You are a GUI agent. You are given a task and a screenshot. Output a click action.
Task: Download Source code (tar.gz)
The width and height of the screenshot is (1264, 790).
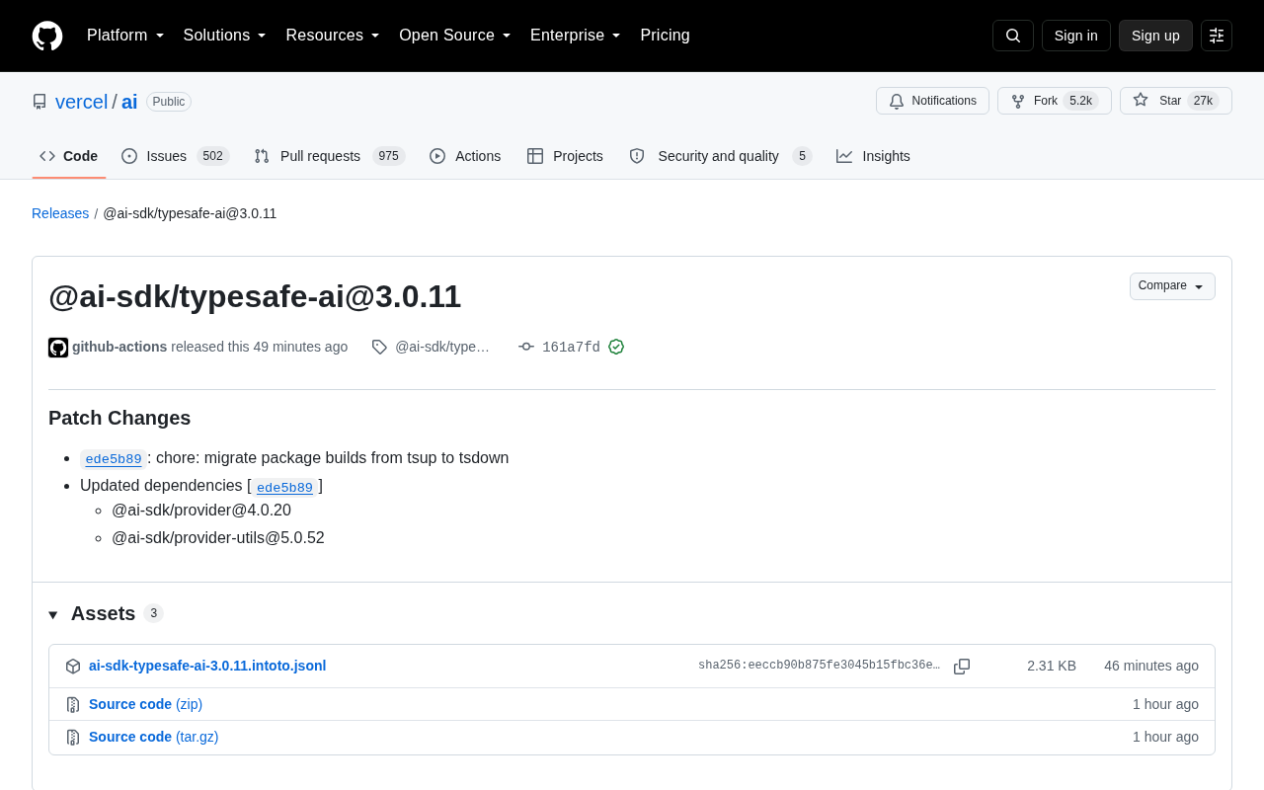click(154, 737)
